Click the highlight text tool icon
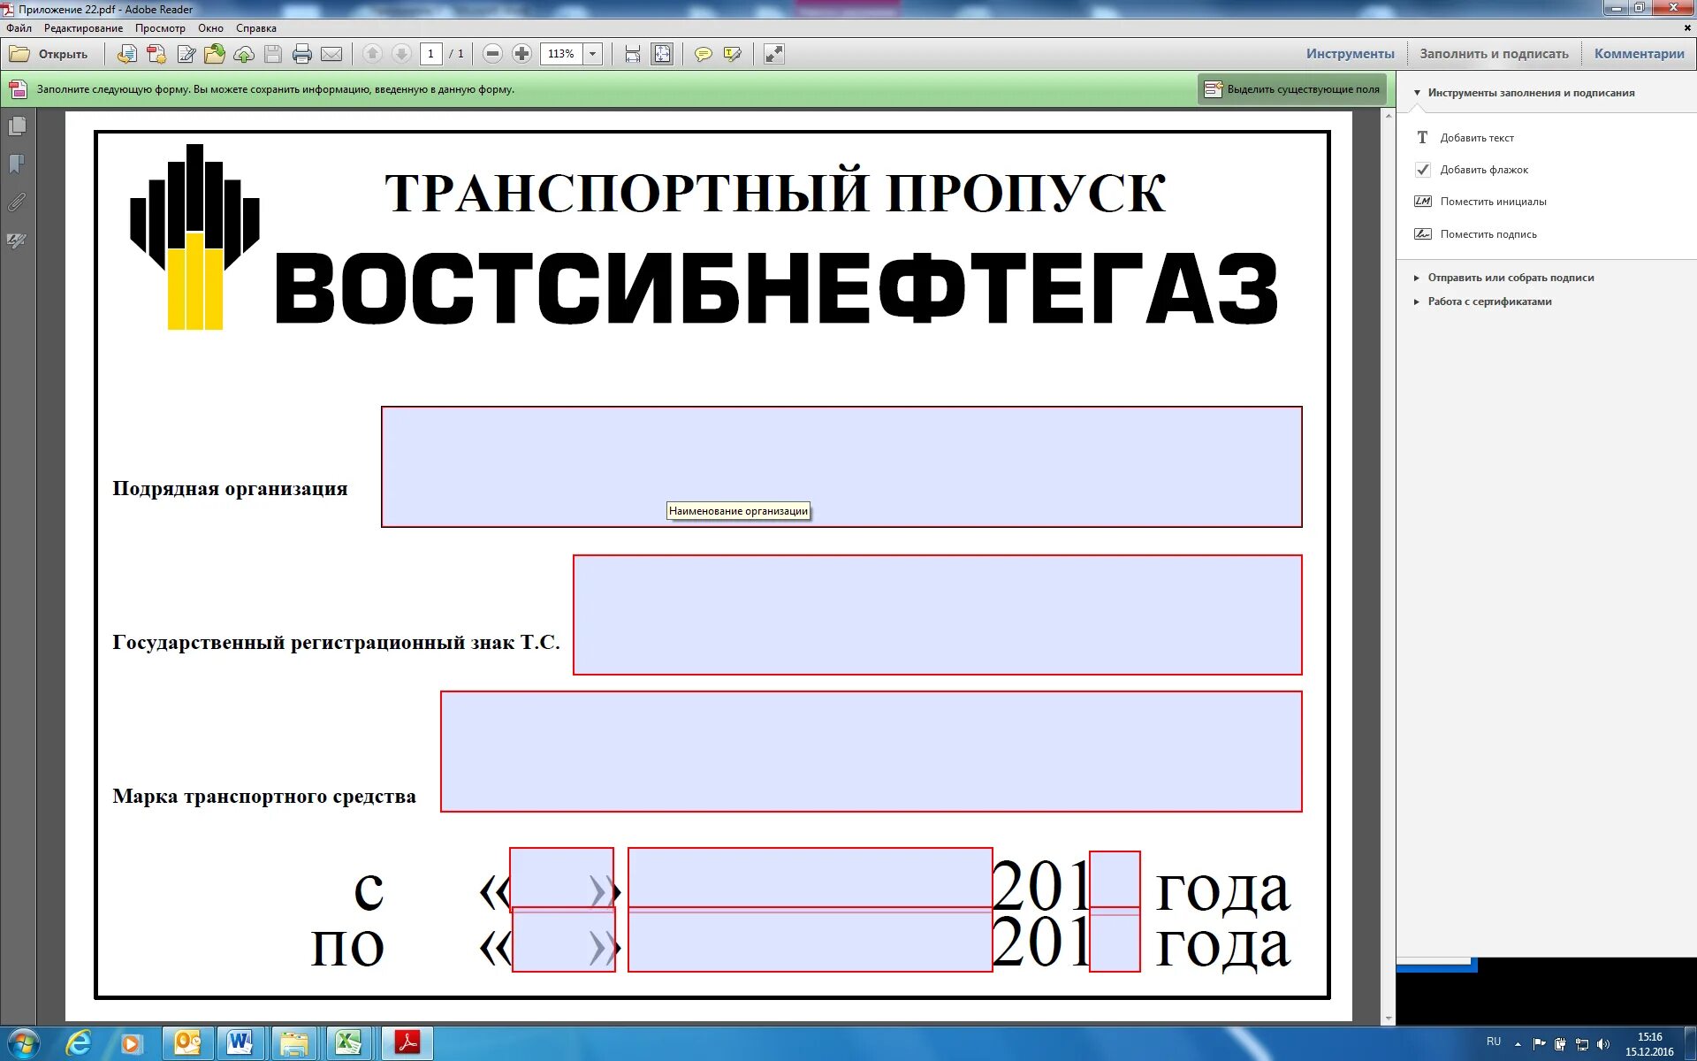The height and width of the screenshot is (1061, 1697). (x=732, y=54)
